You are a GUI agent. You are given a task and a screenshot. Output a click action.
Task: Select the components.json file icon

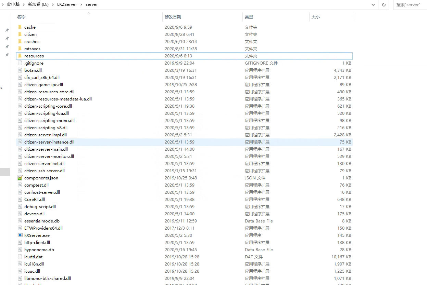click(20, 178)
